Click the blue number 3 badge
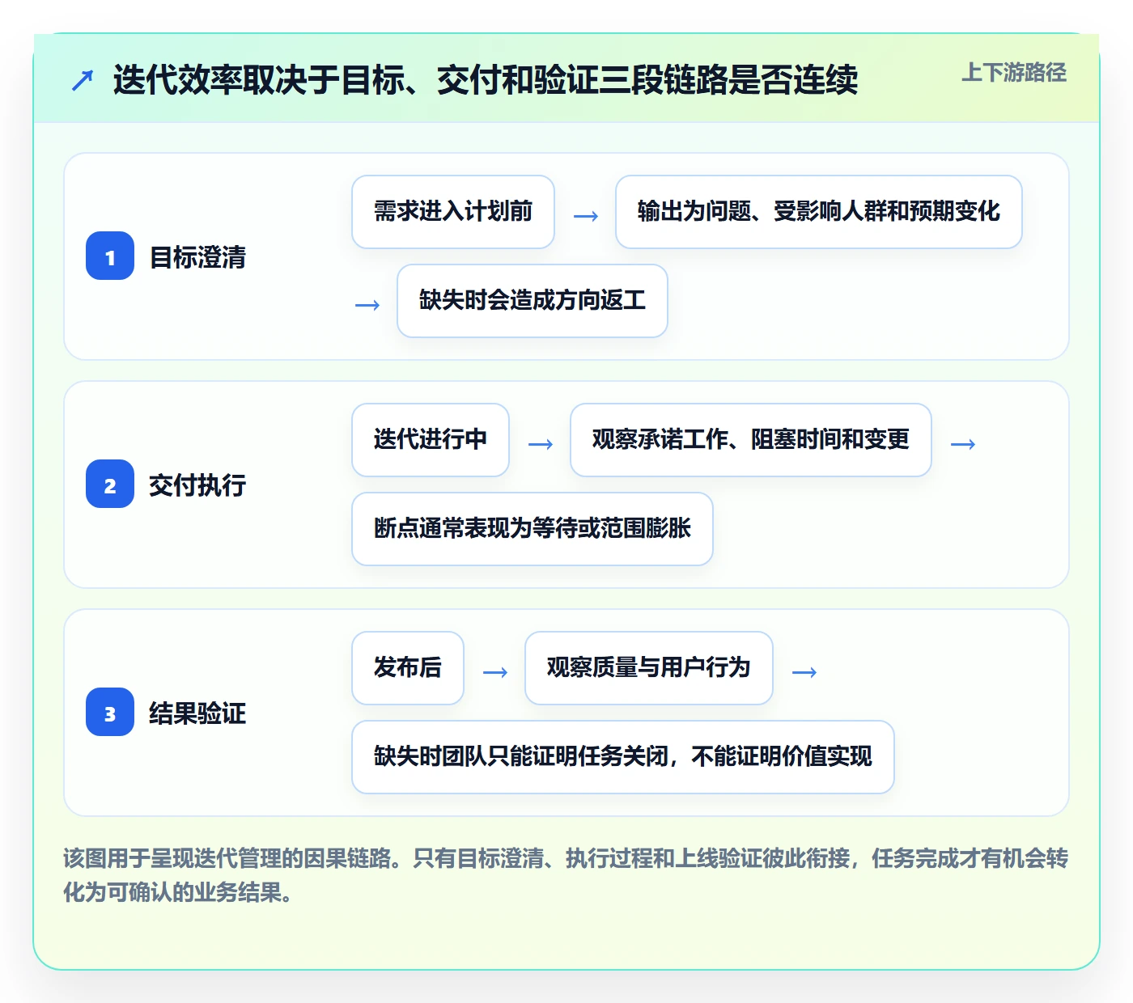The image size is (1133, 1003). pos(110,712)
